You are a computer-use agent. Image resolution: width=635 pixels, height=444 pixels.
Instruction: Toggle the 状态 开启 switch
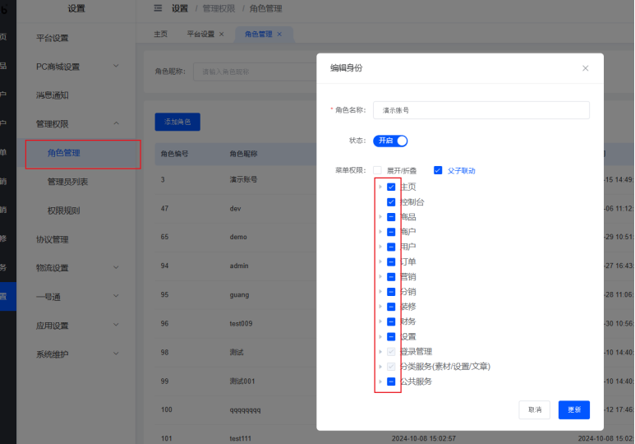pos(390,141)
